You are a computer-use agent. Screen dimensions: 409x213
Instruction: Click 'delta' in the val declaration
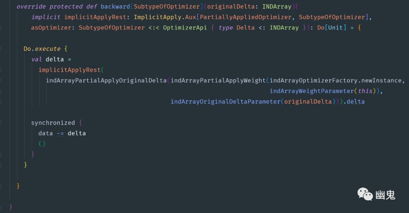[55, 59]
